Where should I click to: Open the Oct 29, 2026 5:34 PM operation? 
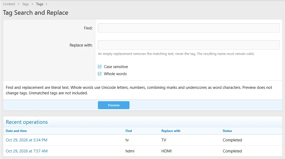(x=27, y=140)
